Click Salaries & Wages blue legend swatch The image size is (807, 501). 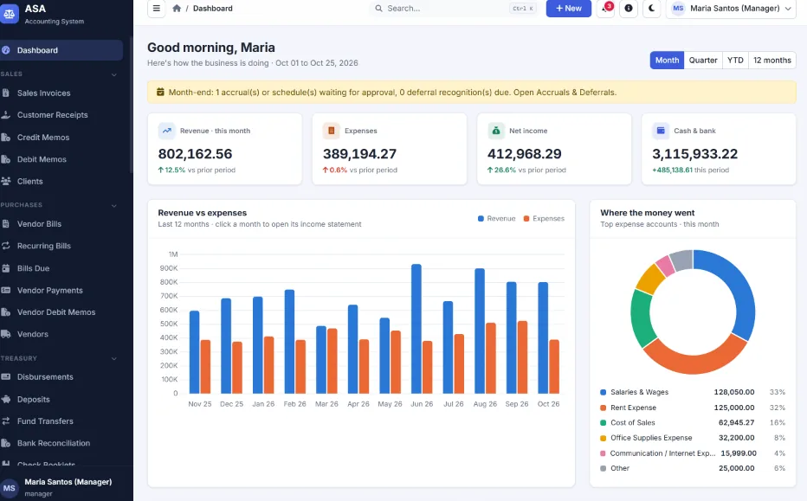(604, 392)
